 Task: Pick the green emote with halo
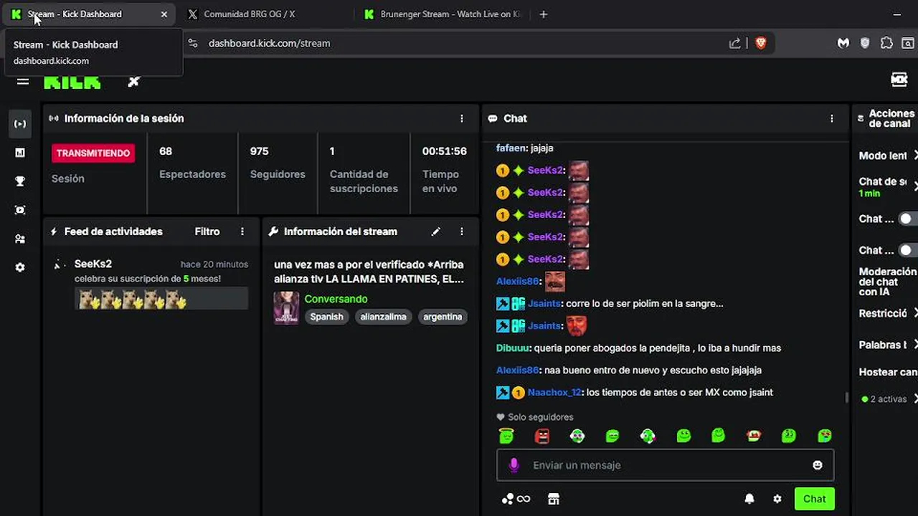506,435
